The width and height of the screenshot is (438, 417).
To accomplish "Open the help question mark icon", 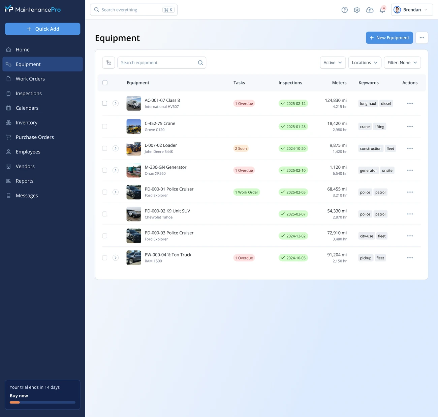I will click(344, 10).
